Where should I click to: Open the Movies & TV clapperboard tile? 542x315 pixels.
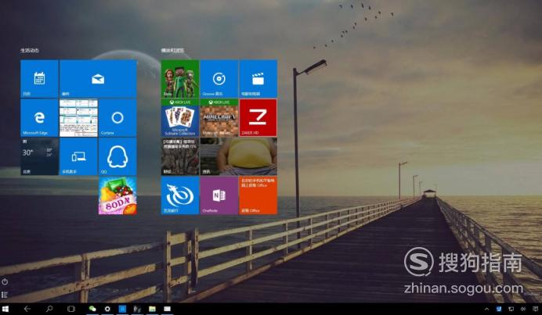tap(258, 79)
